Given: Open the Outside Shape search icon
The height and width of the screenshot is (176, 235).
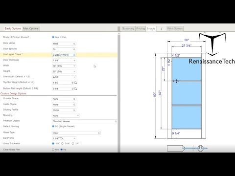Looking at the screenshot, I should (74, 99).
